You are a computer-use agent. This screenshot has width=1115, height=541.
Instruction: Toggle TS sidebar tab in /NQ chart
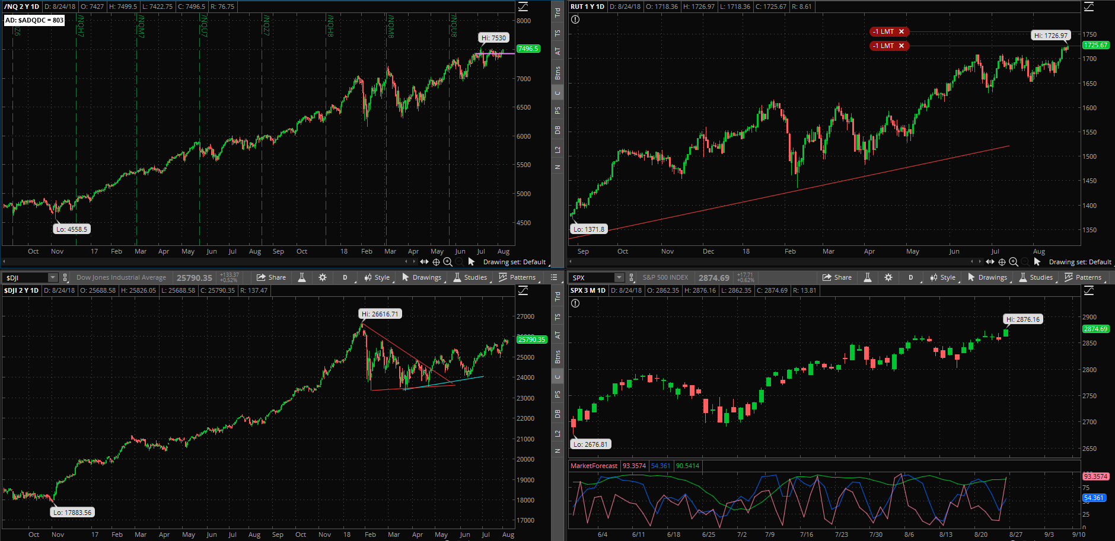pyautogui.click(x=557, y=33)
